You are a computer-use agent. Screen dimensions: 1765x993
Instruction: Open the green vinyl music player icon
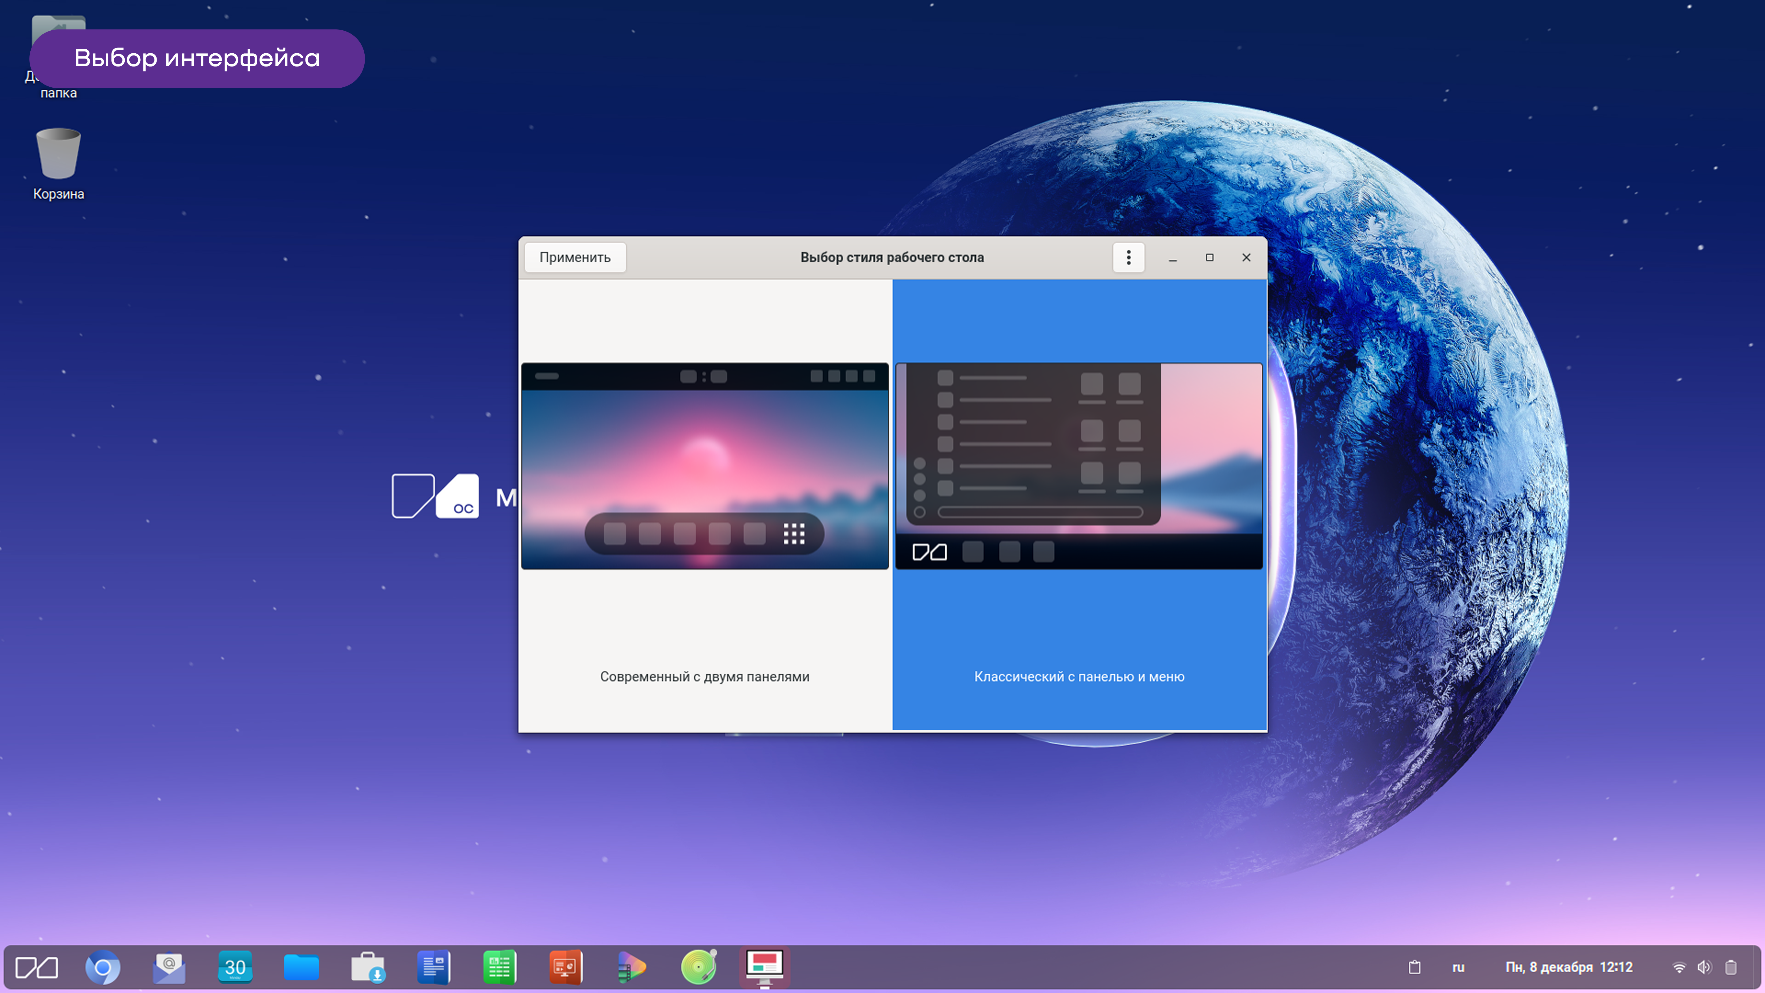tap(698, 968)
